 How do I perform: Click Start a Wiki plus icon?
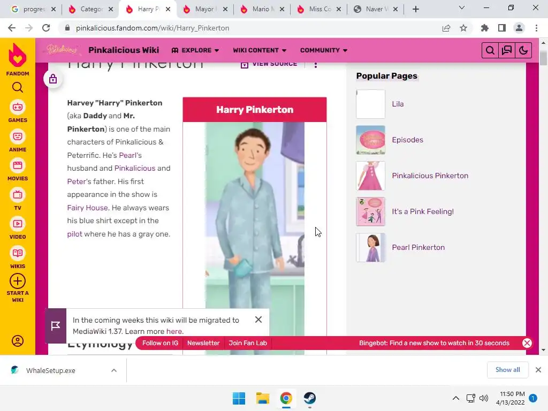pyautogui.click(x=18, y=281)
